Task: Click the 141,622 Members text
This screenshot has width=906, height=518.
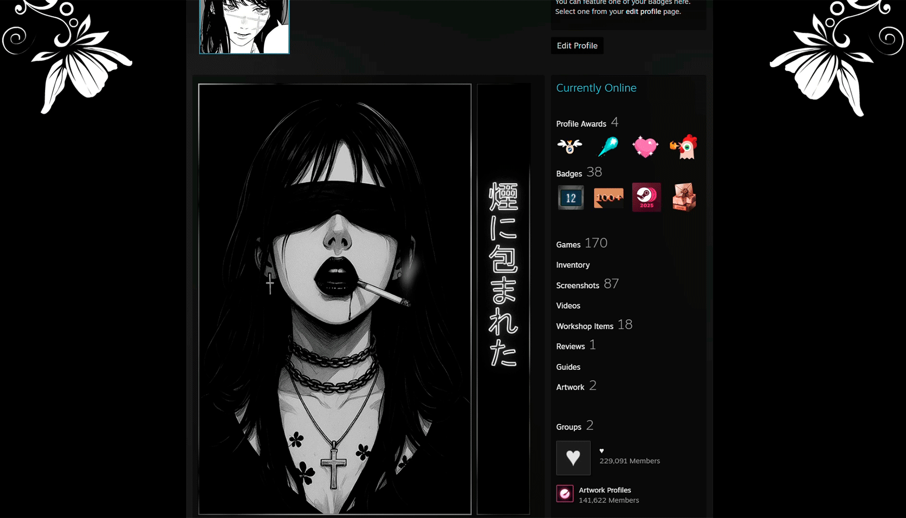Action: pyautogui.click(x=609, y=500)
